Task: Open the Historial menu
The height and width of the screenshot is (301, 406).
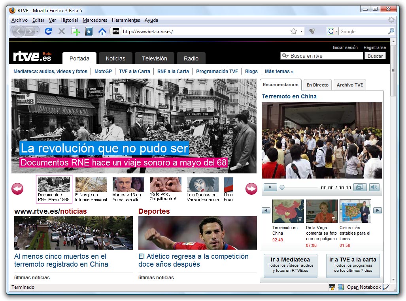Action: [x=69, y=20]
